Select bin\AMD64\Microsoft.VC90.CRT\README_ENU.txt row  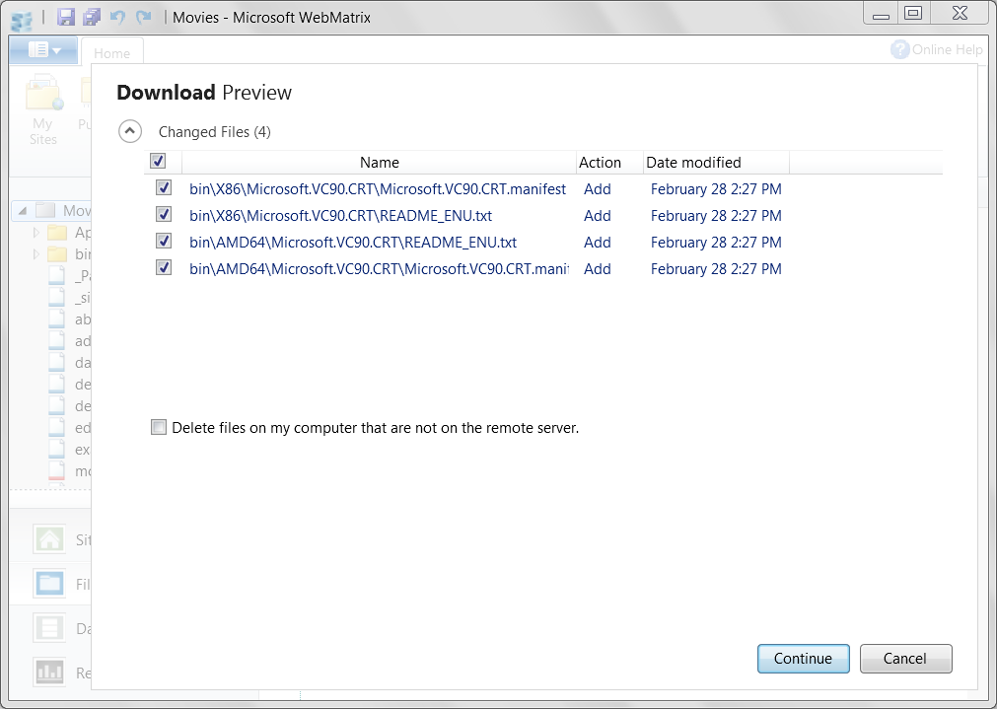pyautogui.click(x=353, y=243)
